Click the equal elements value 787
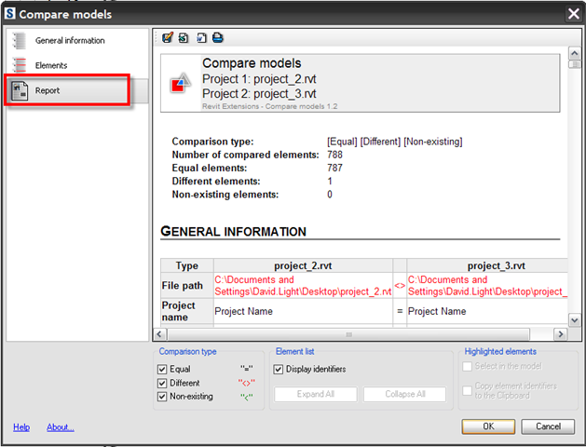This screenshot has width=586, height=447. click(334, 168)
